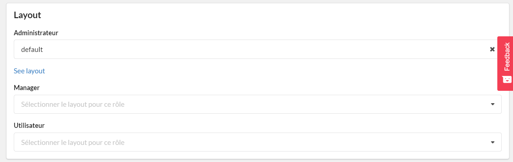Click the Layout section heading
The height and width of the screenshot is (162, 513).
pyautogui.click(x=27, y=15)
